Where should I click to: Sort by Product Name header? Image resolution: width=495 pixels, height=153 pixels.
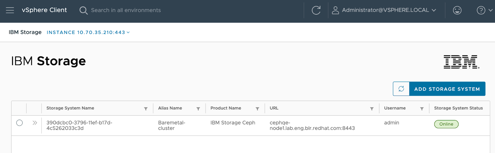click(226, 108)
